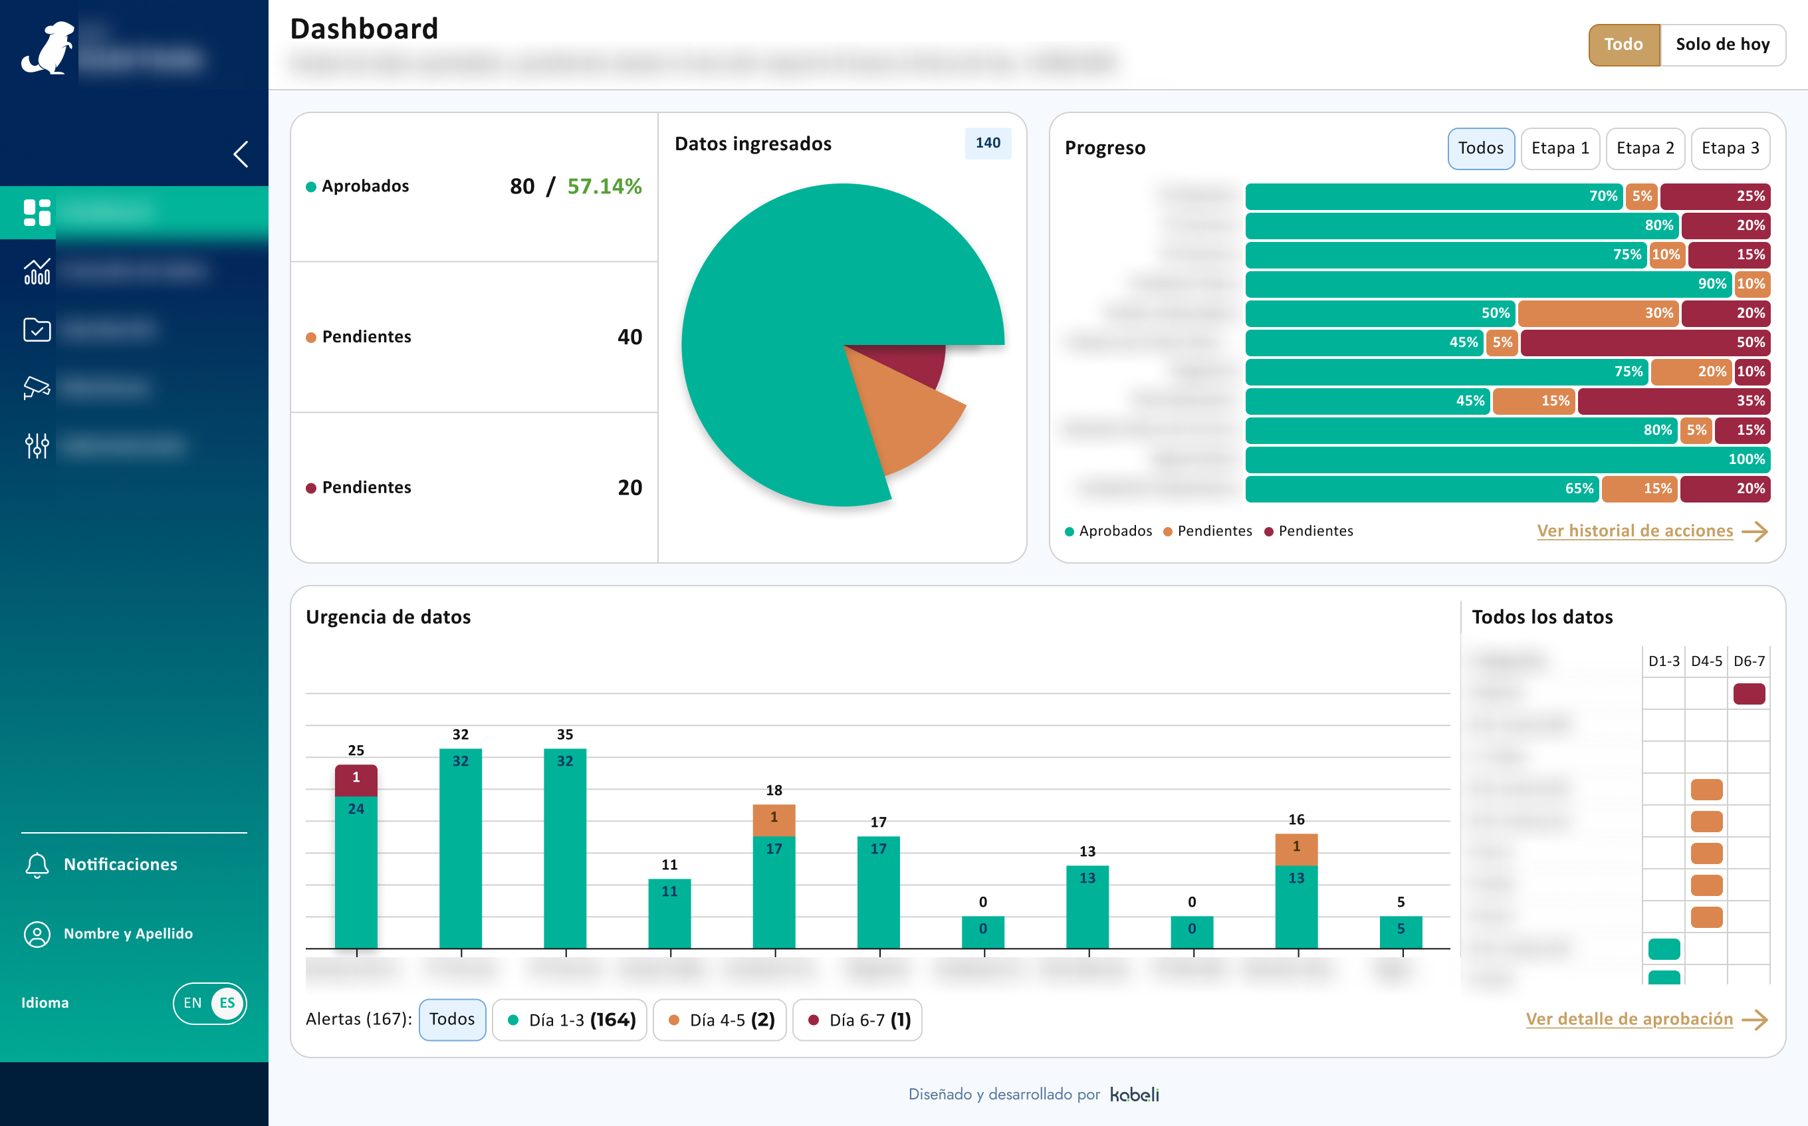Select the security camera sidebar icon
Image resolution: width=1808 pixels, height=1126 pixels.
(x=37, y=388)
